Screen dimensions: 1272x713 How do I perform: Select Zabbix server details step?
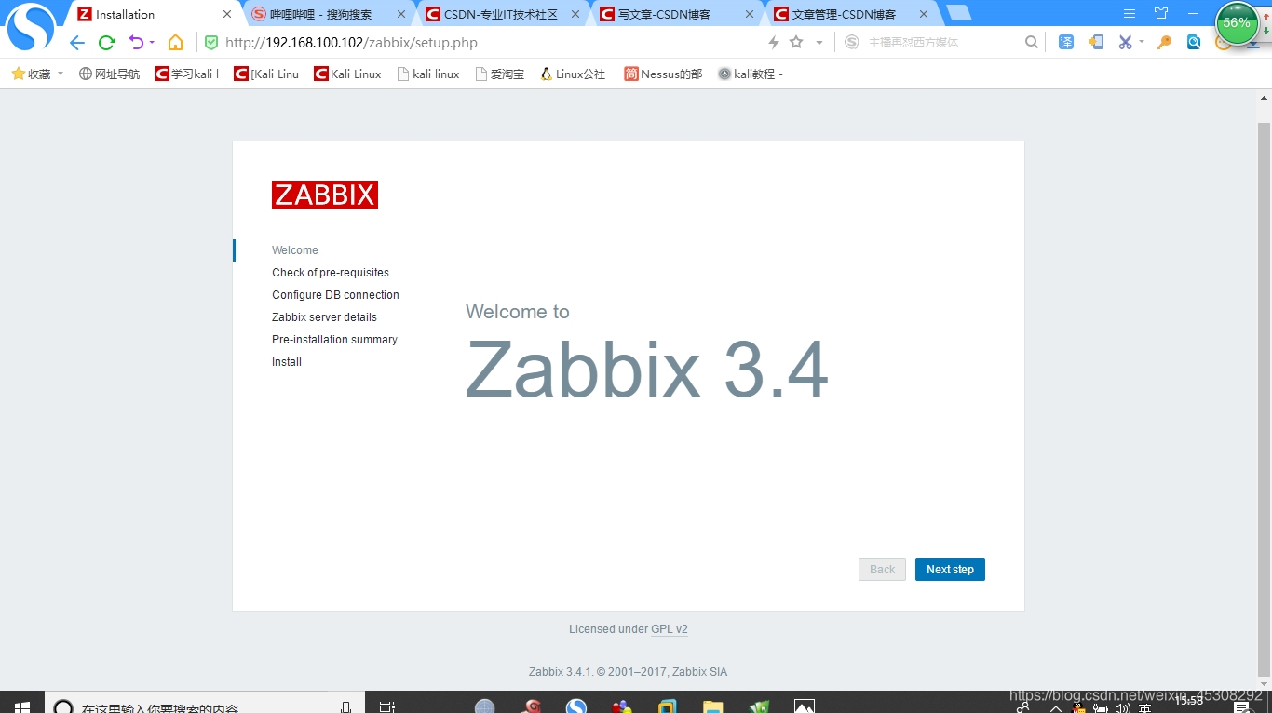click(324, 317)
